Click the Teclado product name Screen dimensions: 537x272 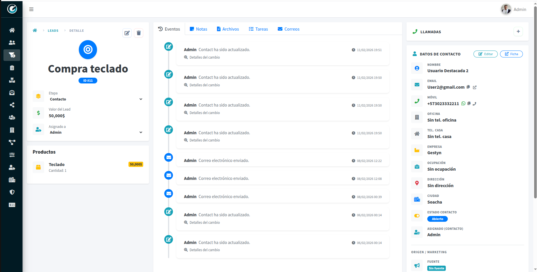[57, 165]
